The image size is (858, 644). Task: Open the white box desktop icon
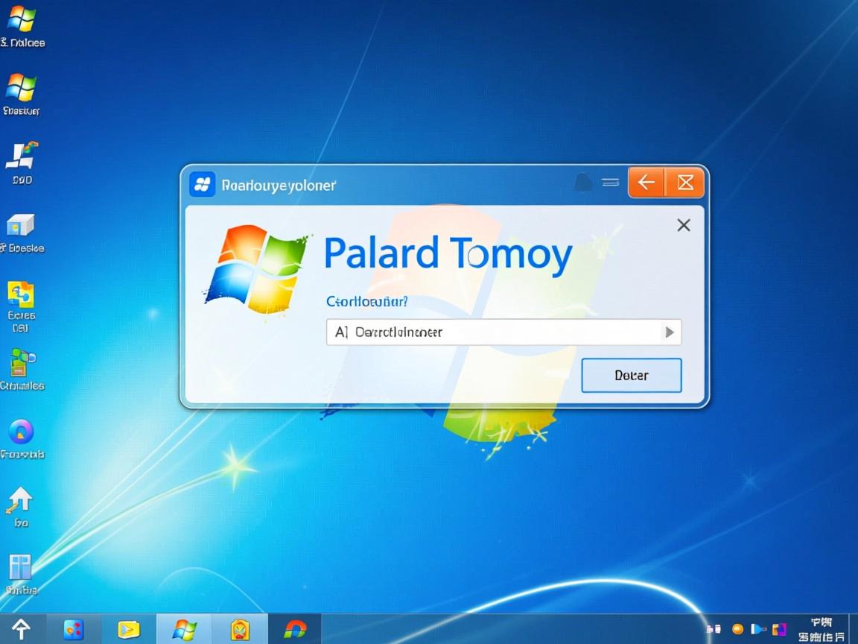tap(21, 224)
